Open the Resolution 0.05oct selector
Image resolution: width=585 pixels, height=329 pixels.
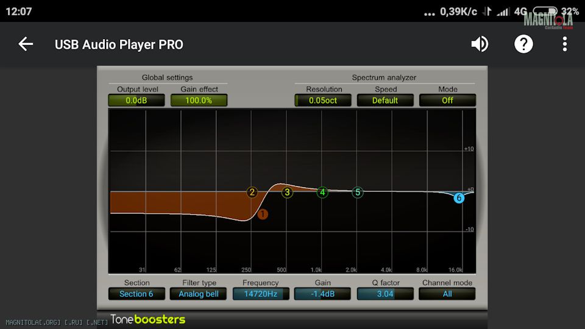(x=323, y=101)
